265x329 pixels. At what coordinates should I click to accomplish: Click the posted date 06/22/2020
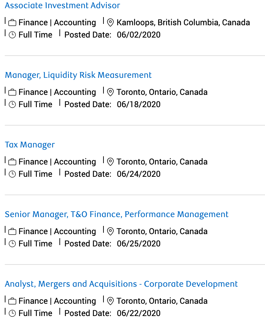click(139, 313)
